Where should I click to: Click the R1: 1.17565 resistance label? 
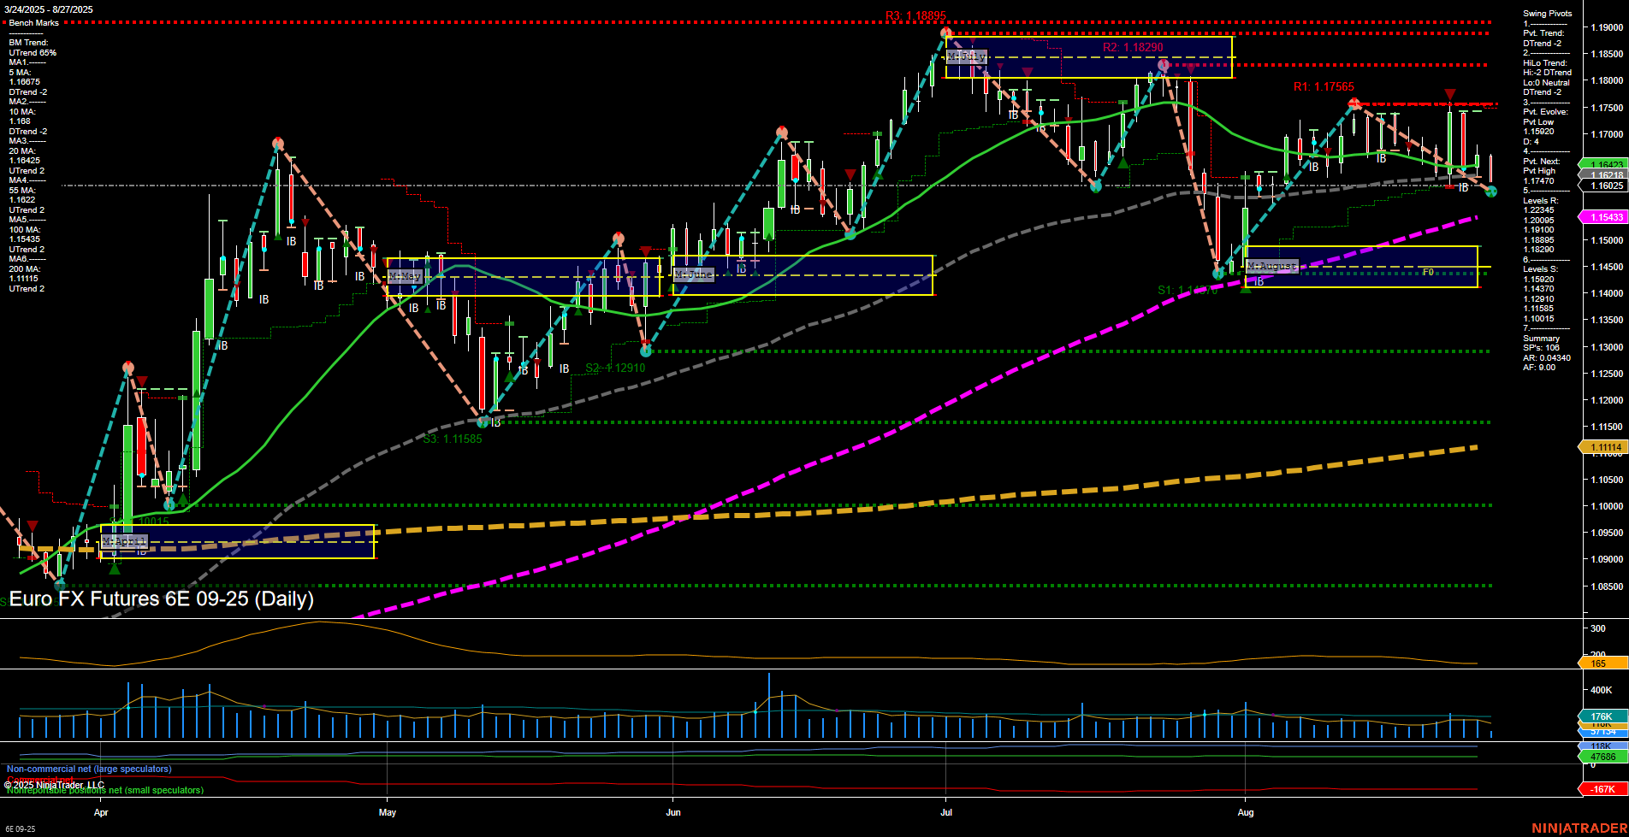pos(1324,87)
